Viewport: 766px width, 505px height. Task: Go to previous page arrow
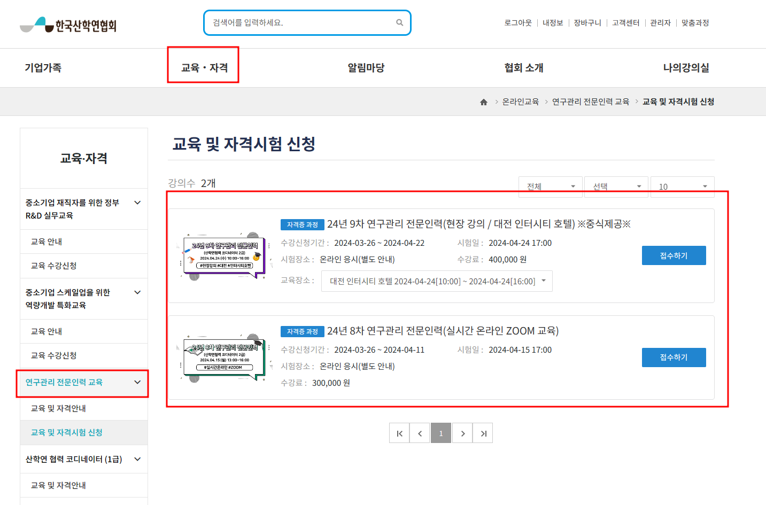click(420, 433)
